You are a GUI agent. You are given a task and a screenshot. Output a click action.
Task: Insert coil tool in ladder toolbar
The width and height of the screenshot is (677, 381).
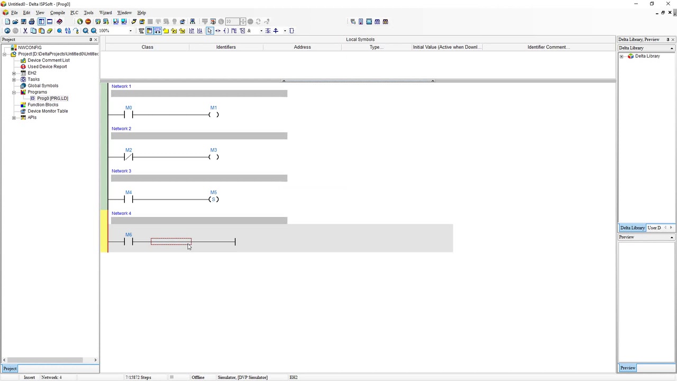click(x=226, y=31)
